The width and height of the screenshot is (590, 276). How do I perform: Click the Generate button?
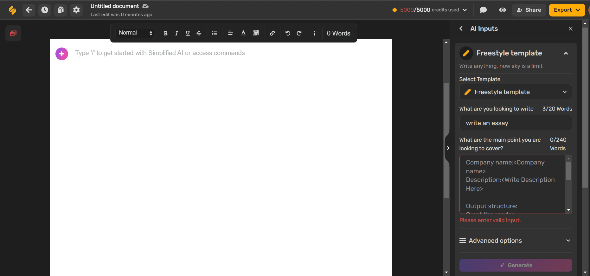click(516, 265)
